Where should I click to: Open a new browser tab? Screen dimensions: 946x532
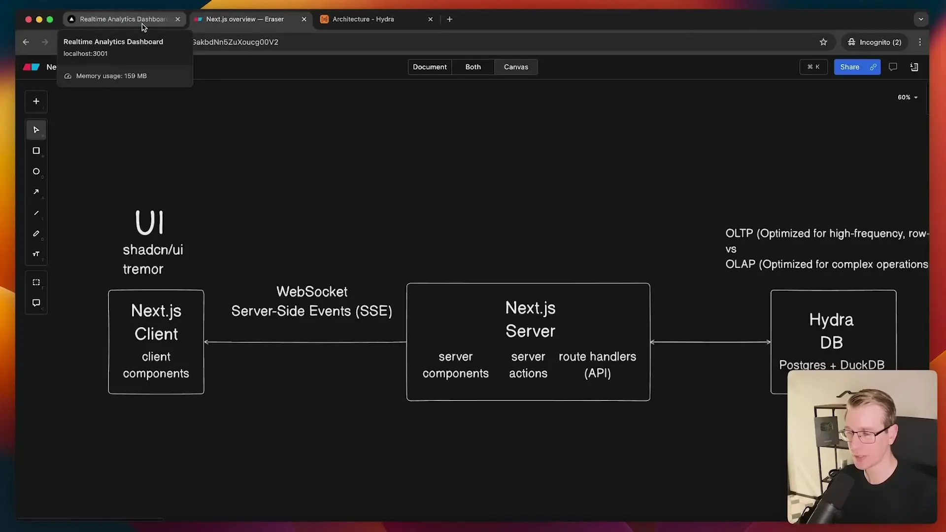pos(449,19)
